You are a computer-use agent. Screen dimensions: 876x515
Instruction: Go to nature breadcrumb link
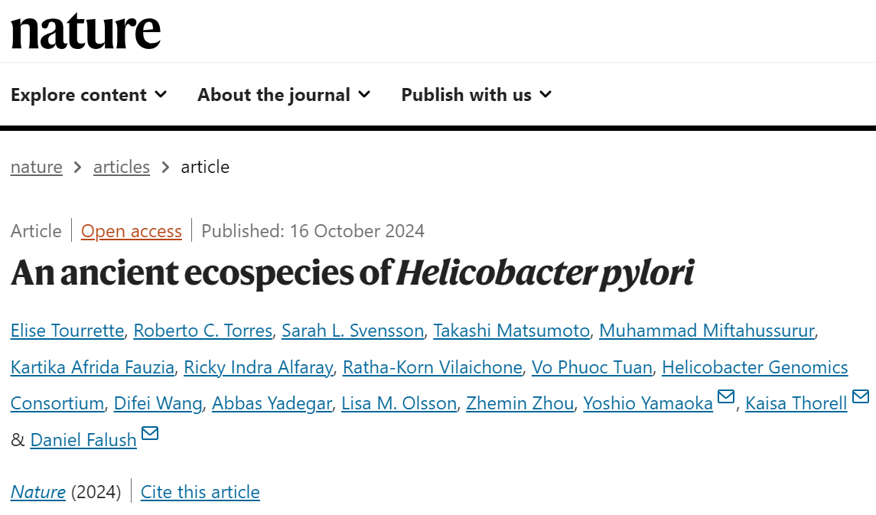pos(37,167)
